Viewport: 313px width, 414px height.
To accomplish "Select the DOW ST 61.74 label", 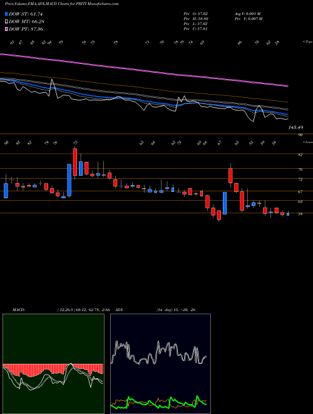I will 26,14.
